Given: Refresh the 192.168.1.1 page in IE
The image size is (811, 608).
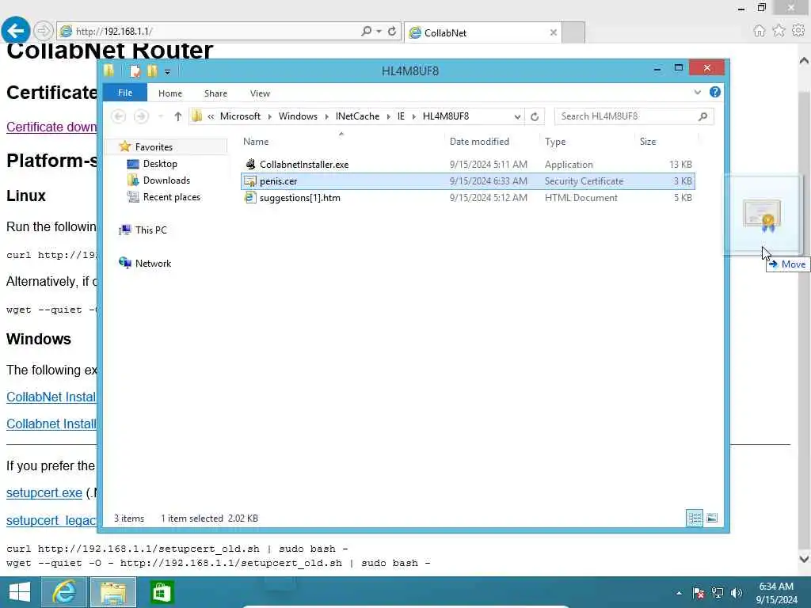Looking at the screenshot, I should [x=392, y=32].
